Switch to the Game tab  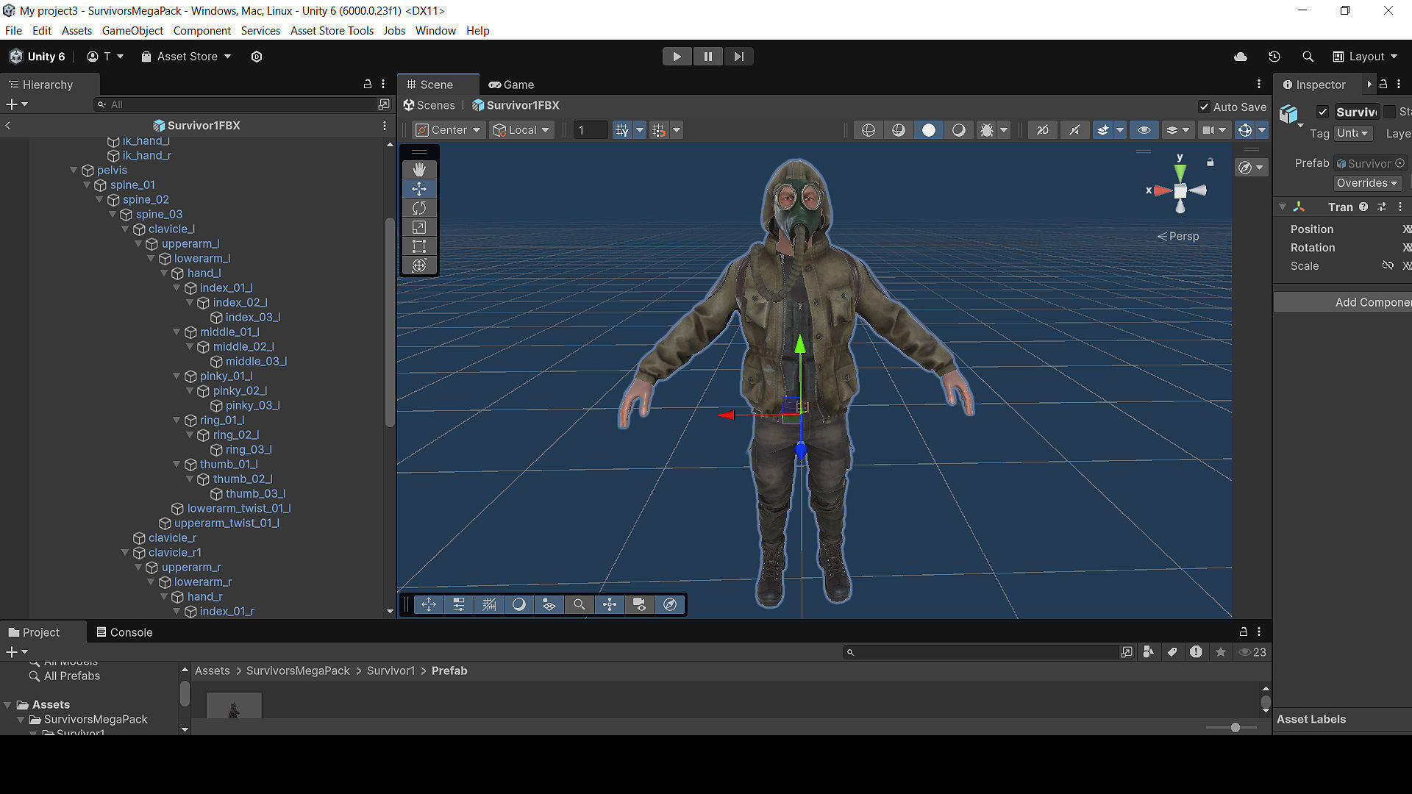point(512,85)
